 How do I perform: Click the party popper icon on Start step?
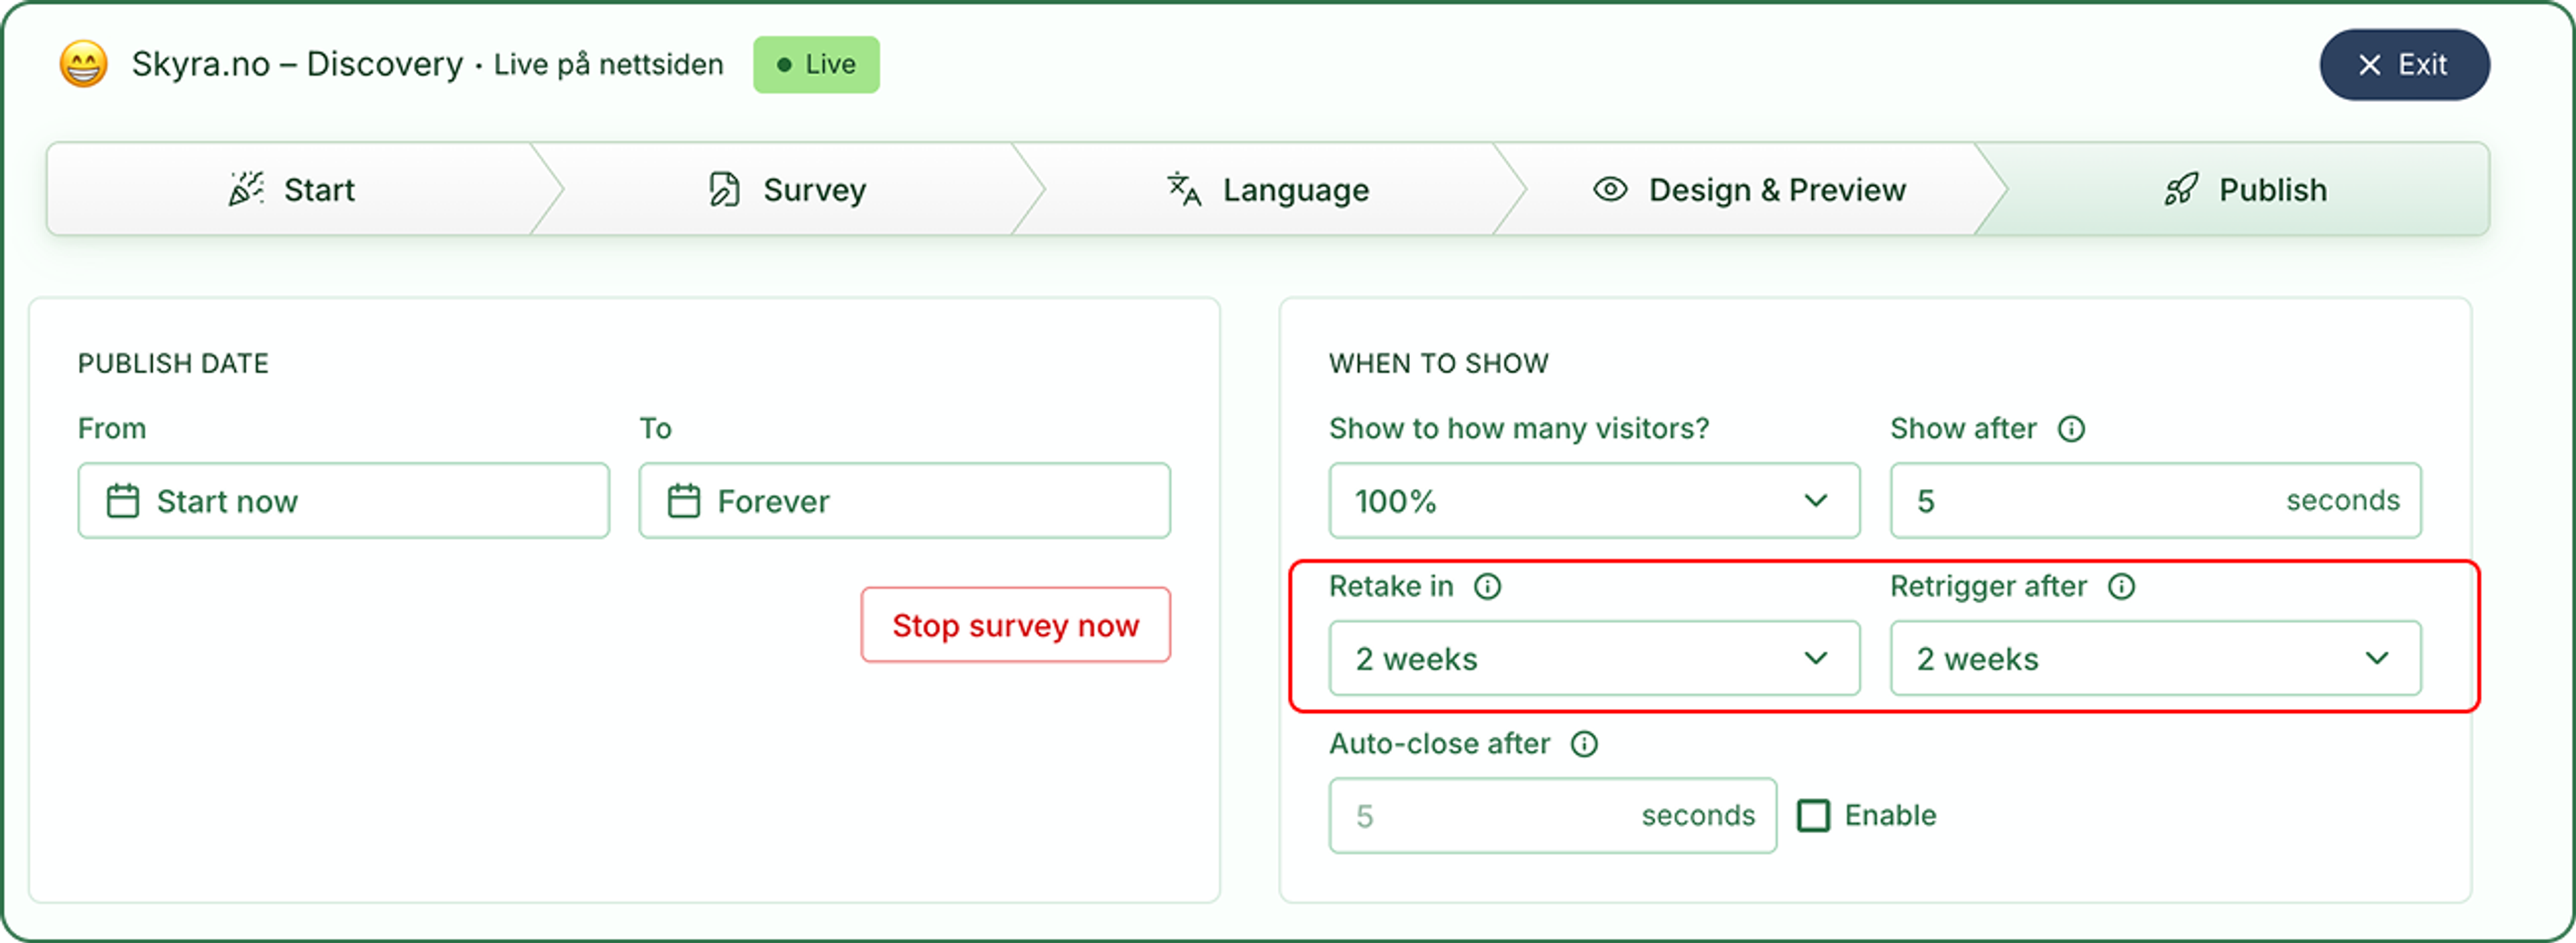pos(246,188)
